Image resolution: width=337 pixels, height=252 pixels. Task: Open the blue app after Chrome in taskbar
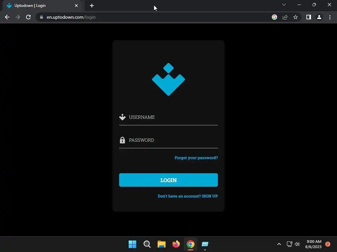[205, 244]
